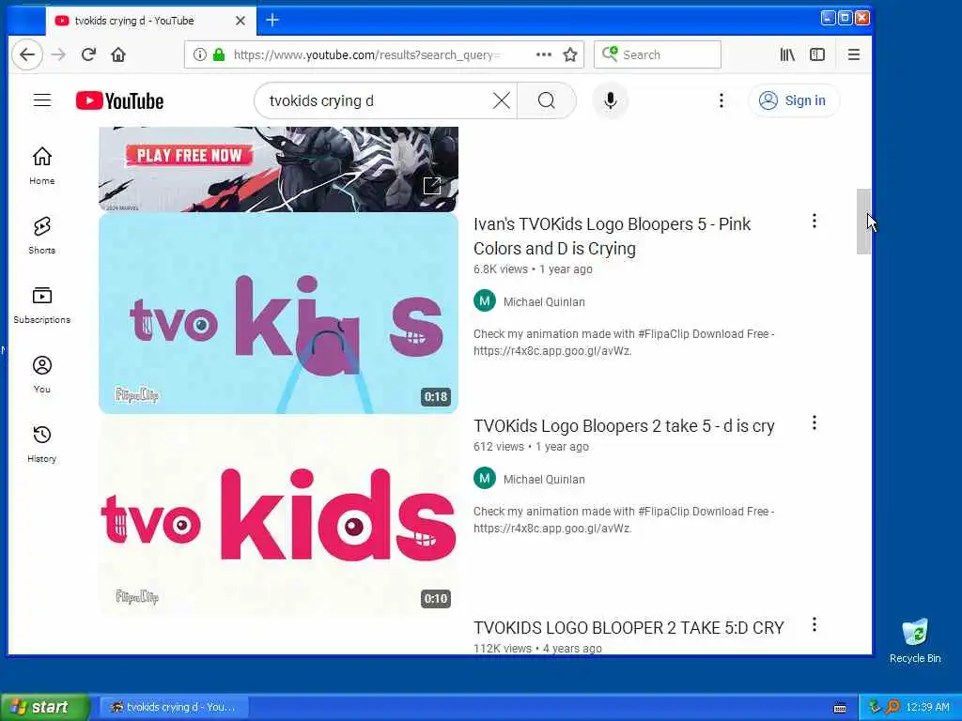Screen dimensions: 962x721
Task: Start voice search with microphone icon
Action: [x=611, y=100]
